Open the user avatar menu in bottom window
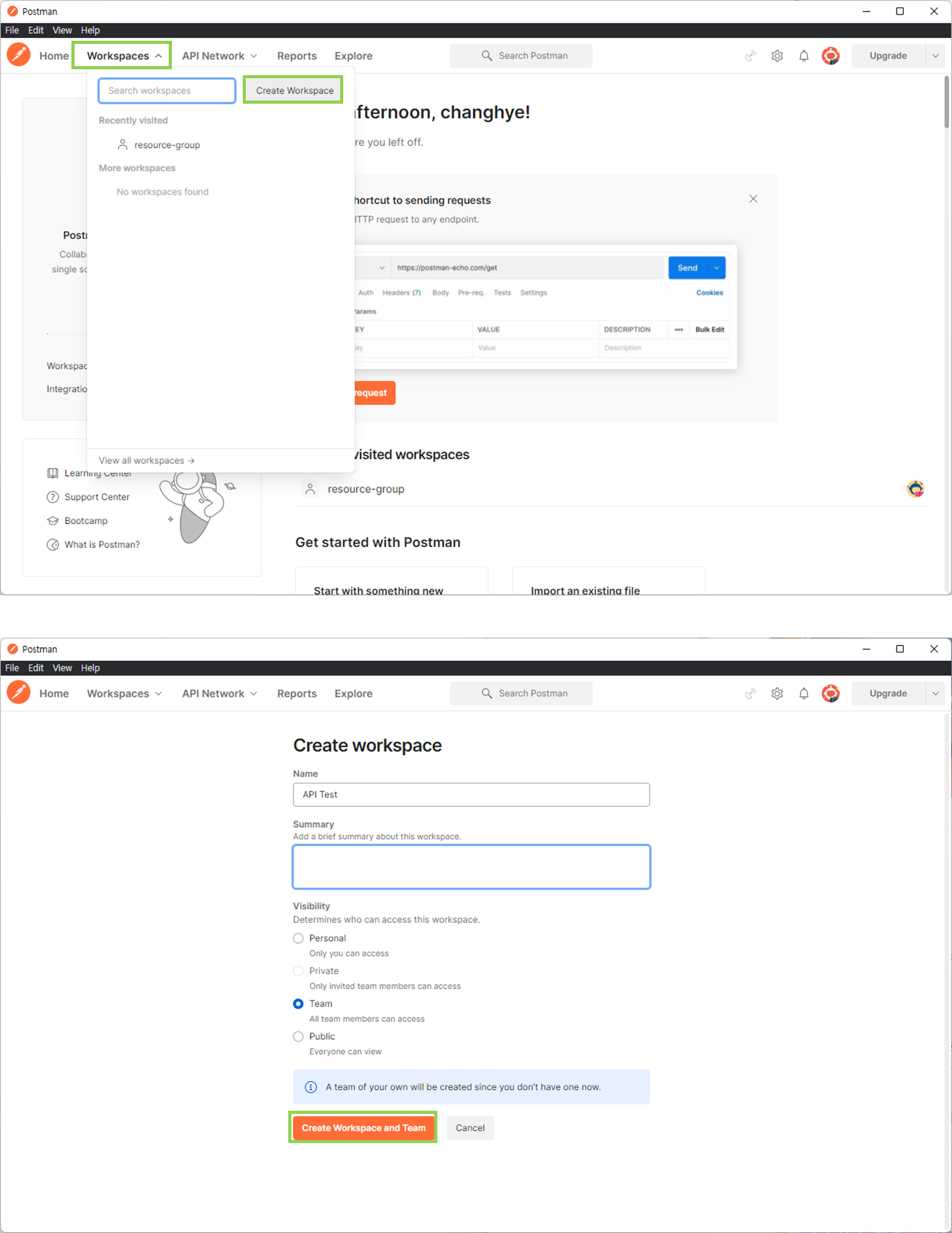This screenshot has height=1233, width=952. (x=831, y=693)
